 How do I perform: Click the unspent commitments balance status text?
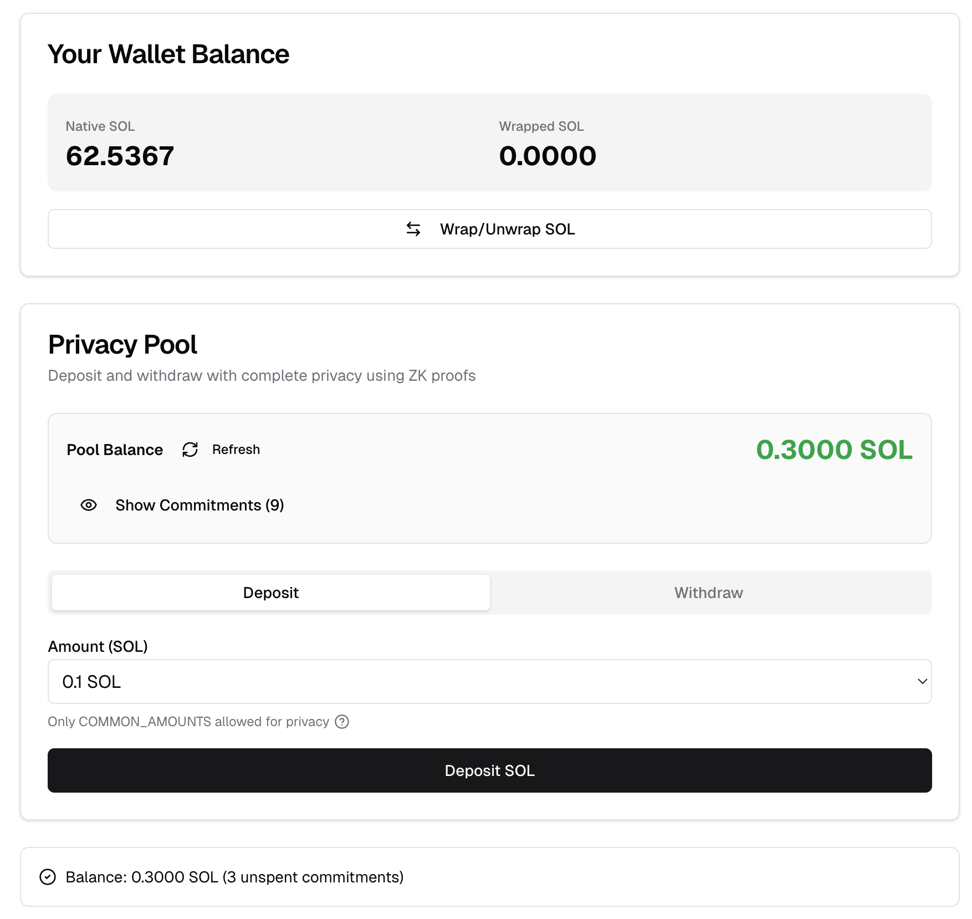(234, 877)
